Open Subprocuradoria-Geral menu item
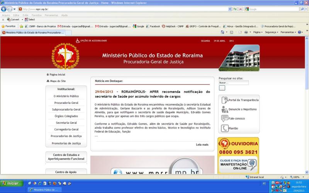Image resolution: width=309 pixels, height=193 pixels. coord(66,110)
